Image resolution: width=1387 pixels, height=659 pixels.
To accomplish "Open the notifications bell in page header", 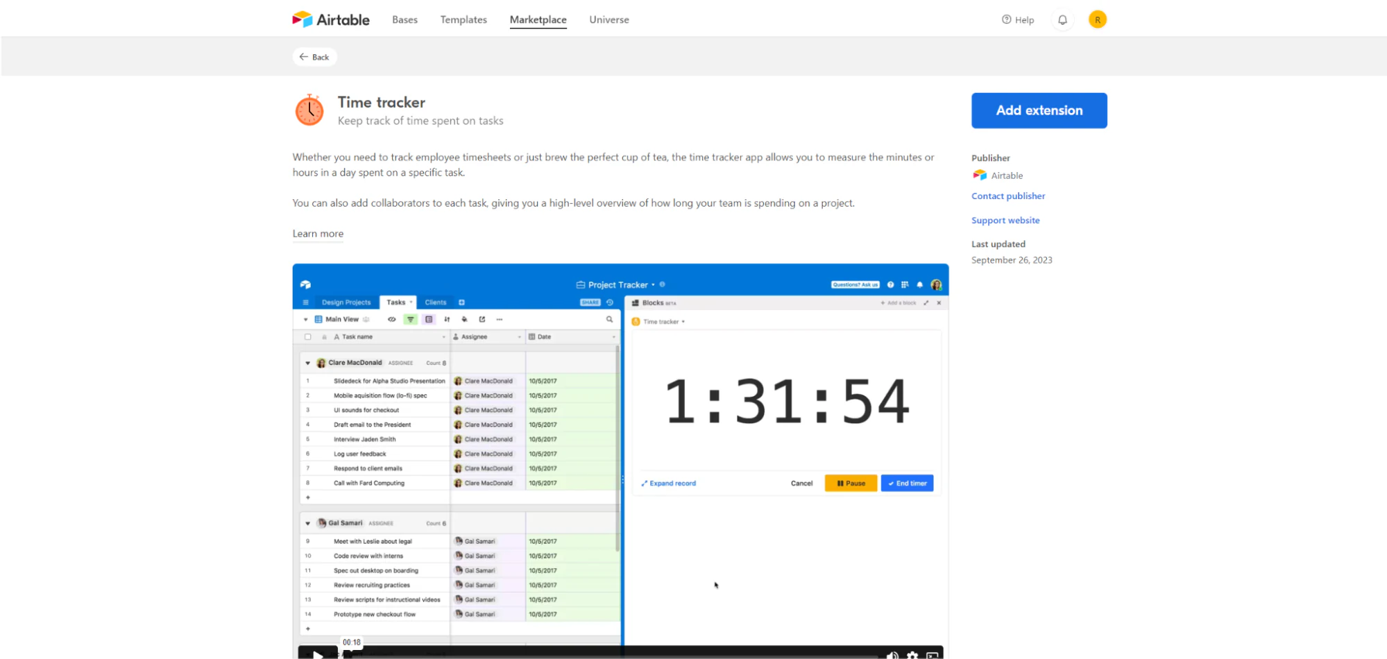I will (1062, 20).
